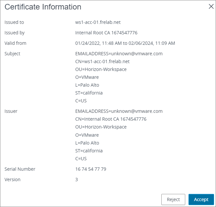Click the Subject EMAILADDRESS line
This screenshot has width=216, height=207.
tap(119, 54)
